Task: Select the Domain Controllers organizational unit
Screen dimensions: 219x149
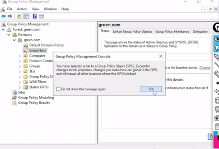Action: click(x=41, y=61)
